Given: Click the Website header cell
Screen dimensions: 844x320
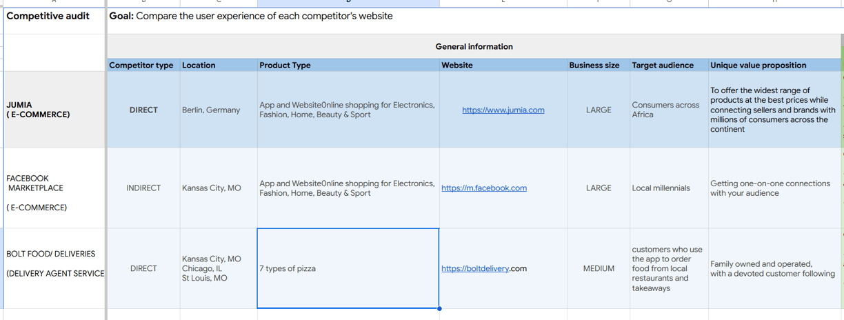Looking at the screenshot, I should 503,65.
